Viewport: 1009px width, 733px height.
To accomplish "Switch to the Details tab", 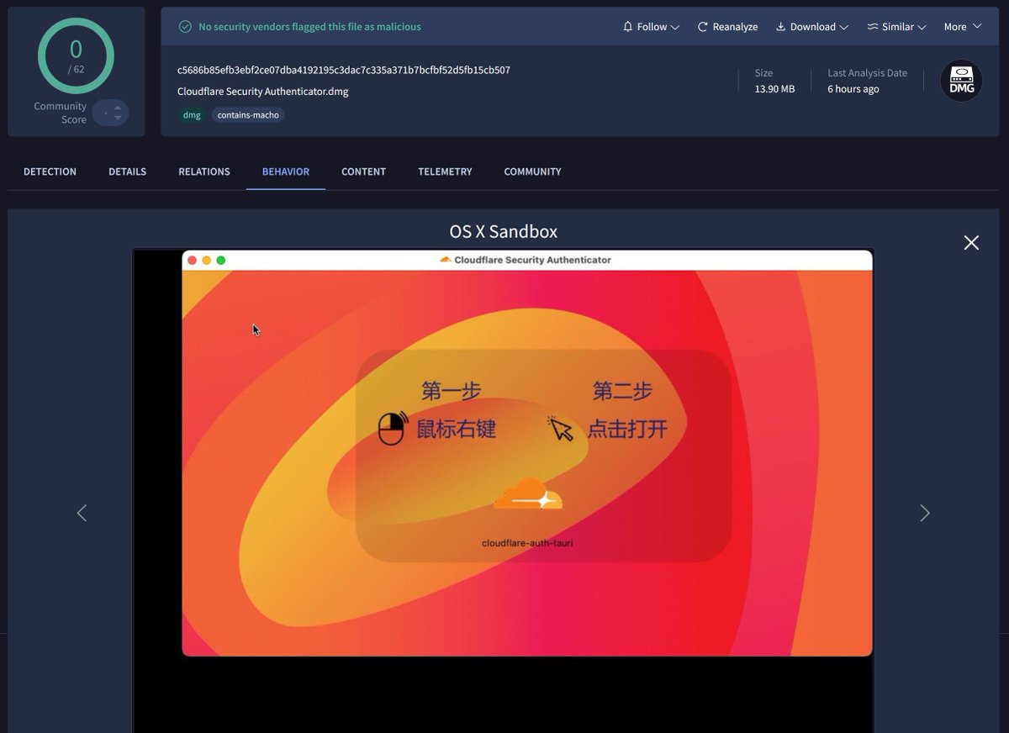I will [127, 171].
